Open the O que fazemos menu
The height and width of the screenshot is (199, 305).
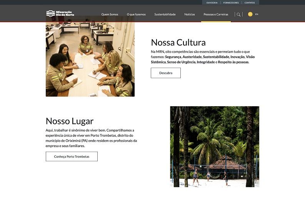pyautogui.click(x=136, y=14)
